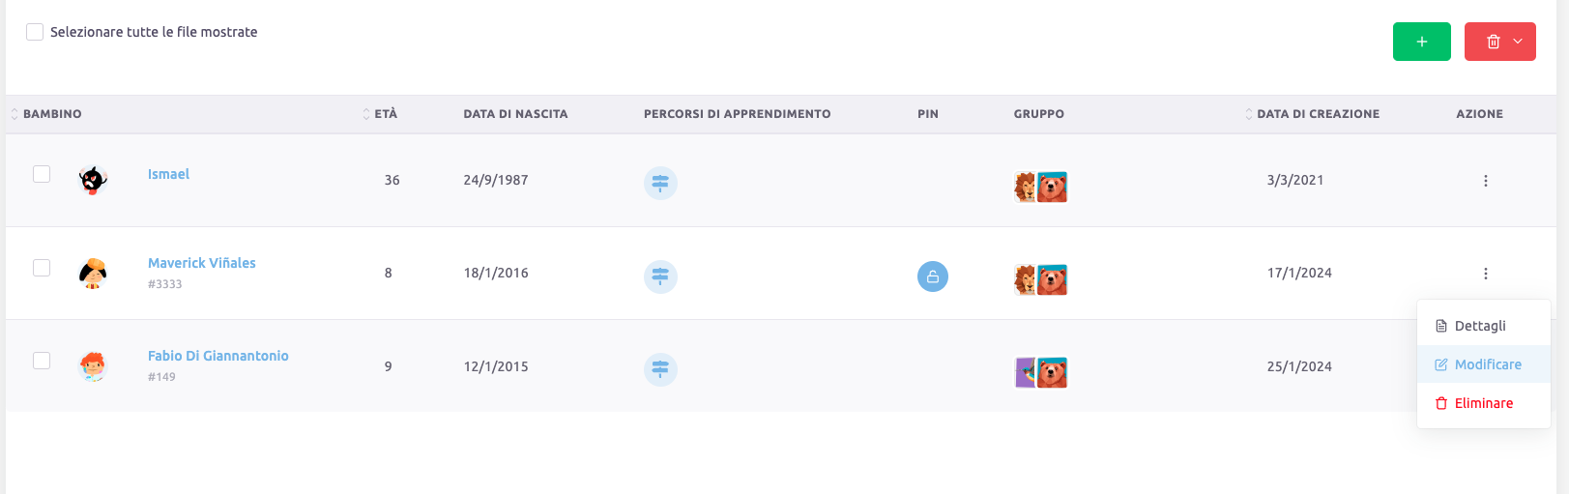The image size is (1569, 494).
Task: Expand the red delete button dropdown arrow
Action: (1518, 42)
